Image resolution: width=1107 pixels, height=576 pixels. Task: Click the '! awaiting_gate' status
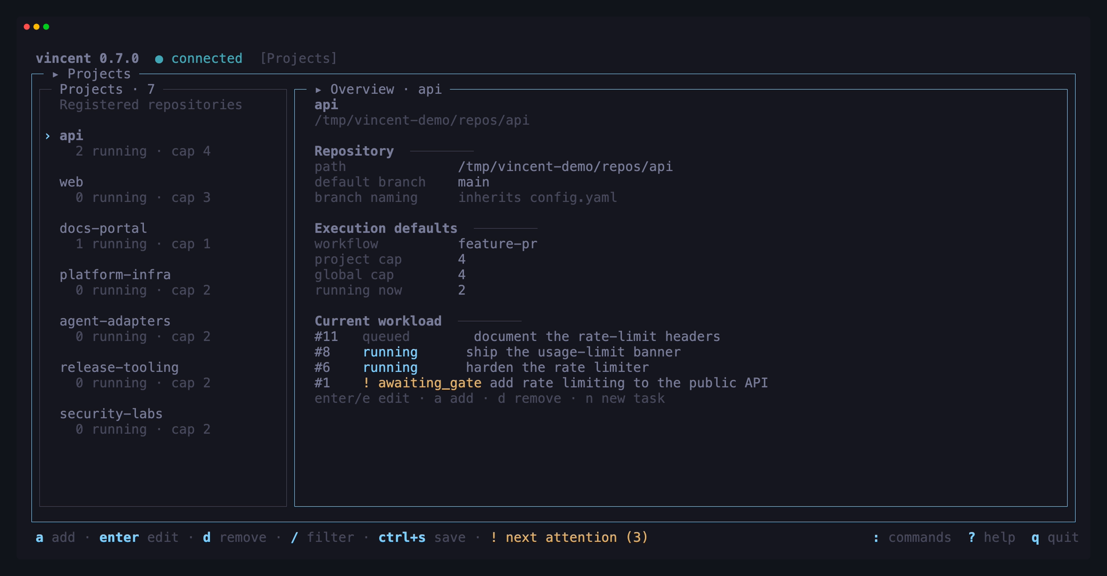point(422,383)
